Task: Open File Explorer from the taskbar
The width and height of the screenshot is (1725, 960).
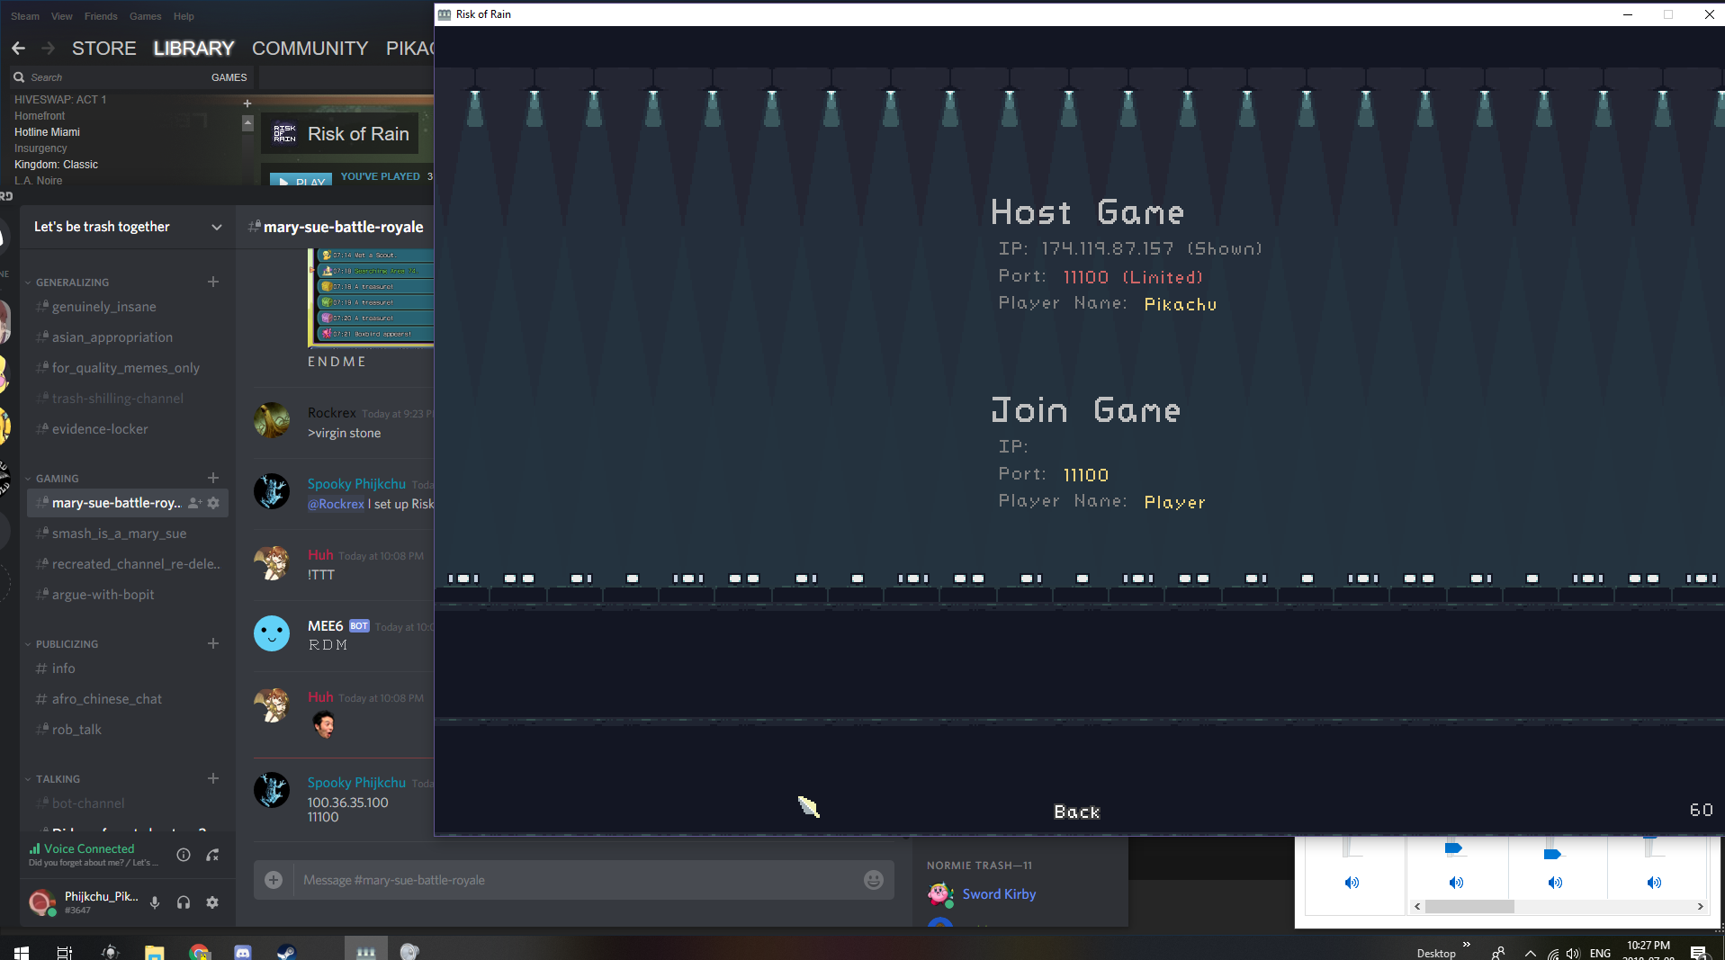Action: click(155, 952)
